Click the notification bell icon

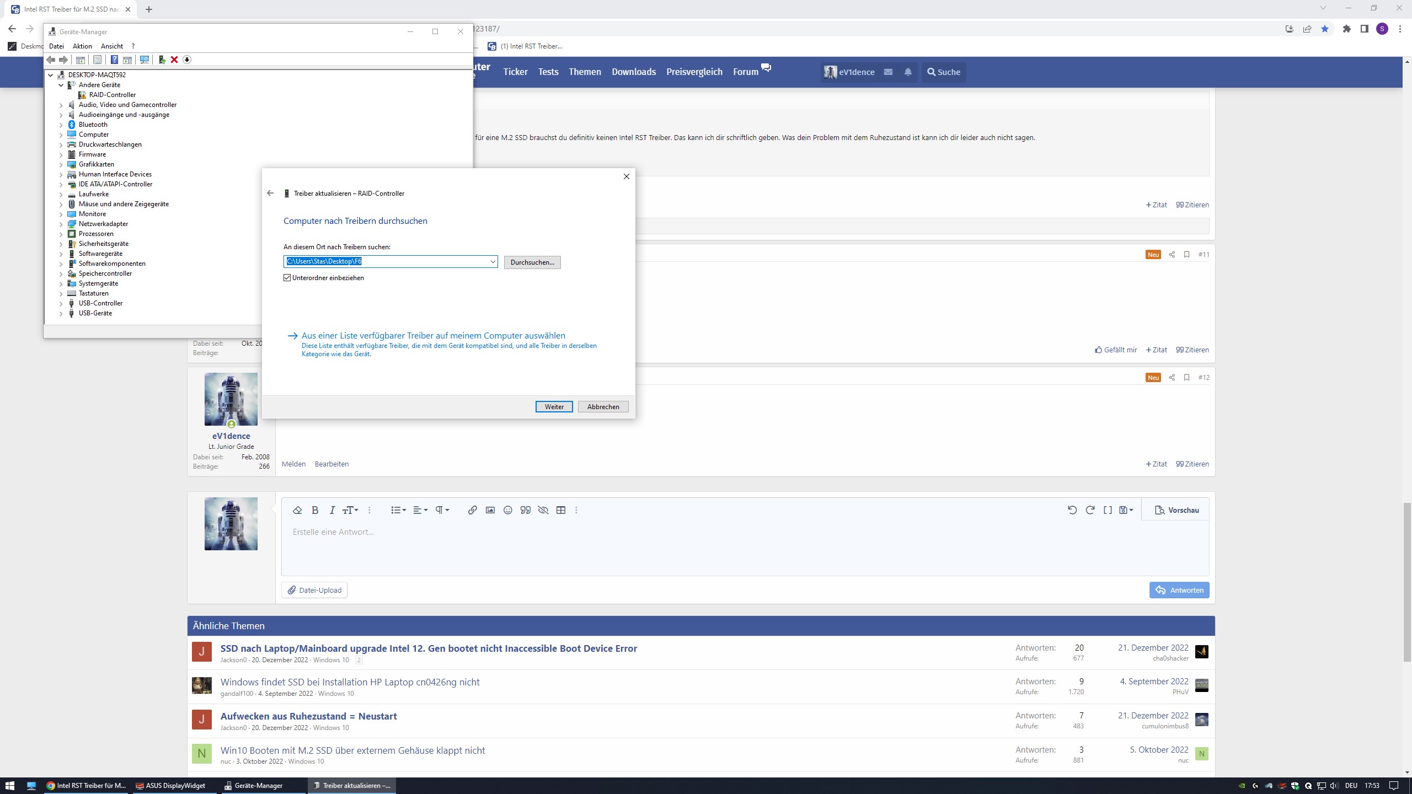[908, 72]
